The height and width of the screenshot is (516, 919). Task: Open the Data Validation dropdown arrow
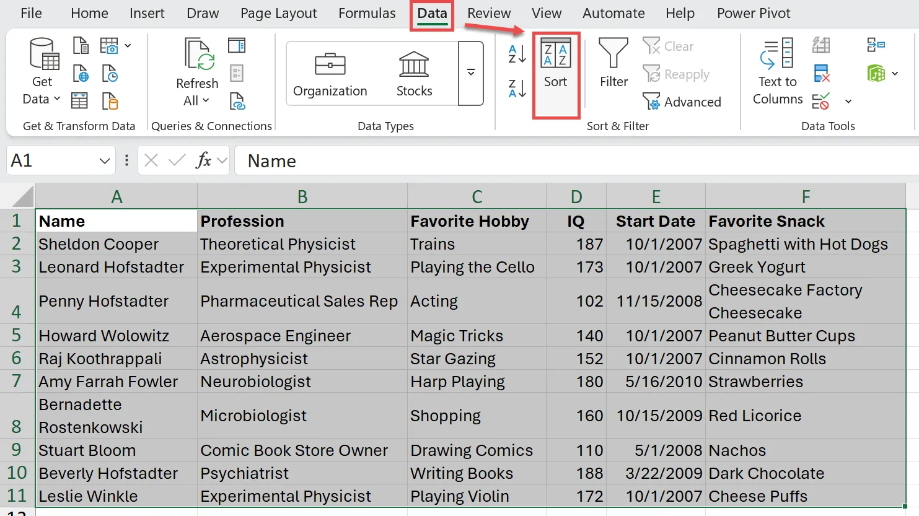point(848,101)
